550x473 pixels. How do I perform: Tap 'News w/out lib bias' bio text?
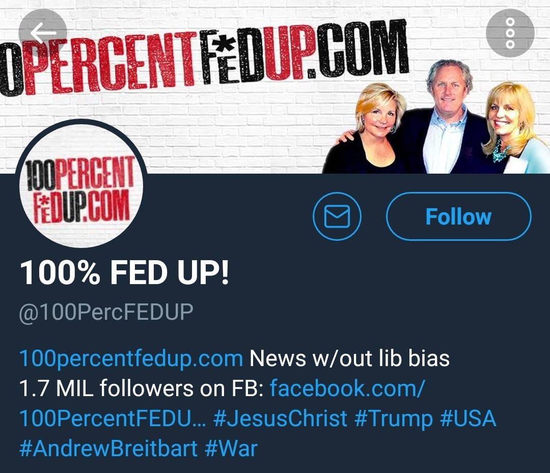[x=349, y=358]
